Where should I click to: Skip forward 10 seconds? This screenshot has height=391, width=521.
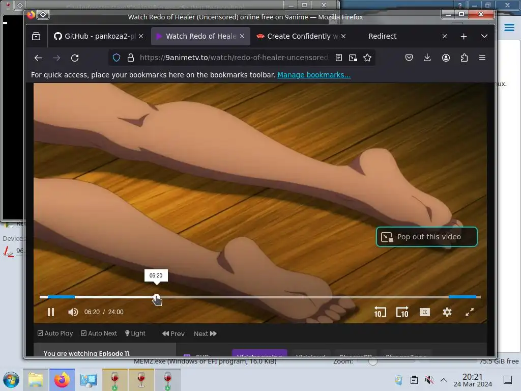click(402, 312)
